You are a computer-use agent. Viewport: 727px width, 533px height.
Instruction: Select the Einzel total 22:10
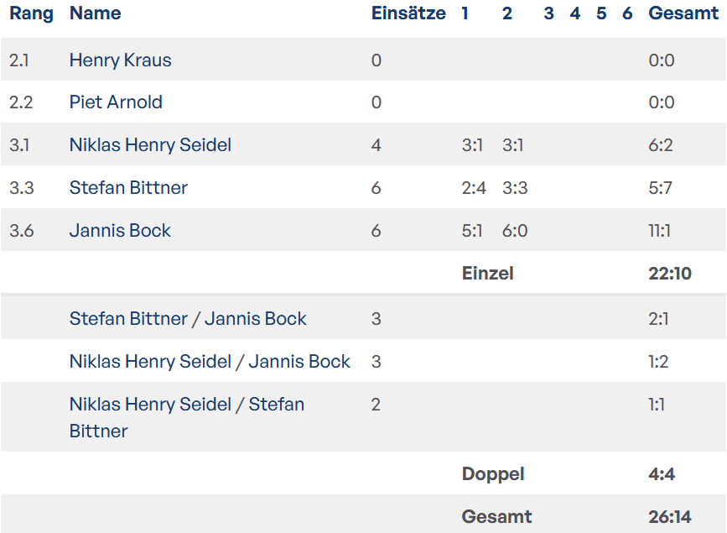tap(670, 274)
